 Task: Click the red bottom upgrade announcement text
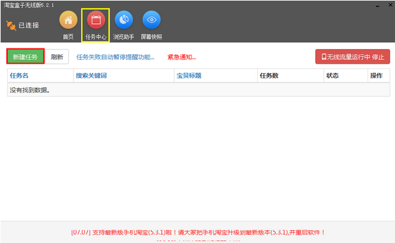pyautogui.click(x=198, y=232)
